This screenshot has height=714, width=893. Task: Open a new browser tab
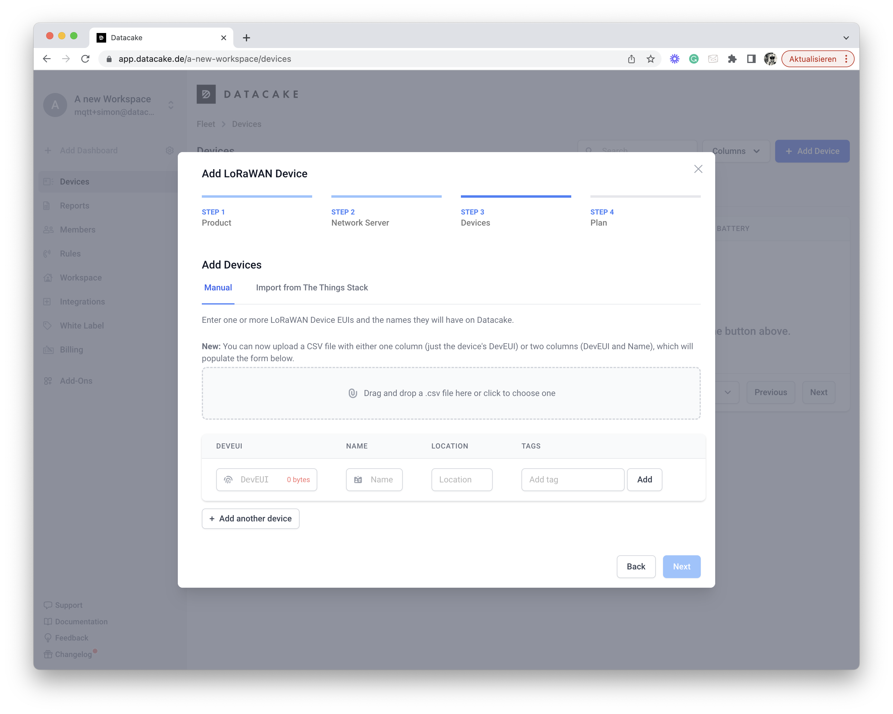tap(246, 38)
